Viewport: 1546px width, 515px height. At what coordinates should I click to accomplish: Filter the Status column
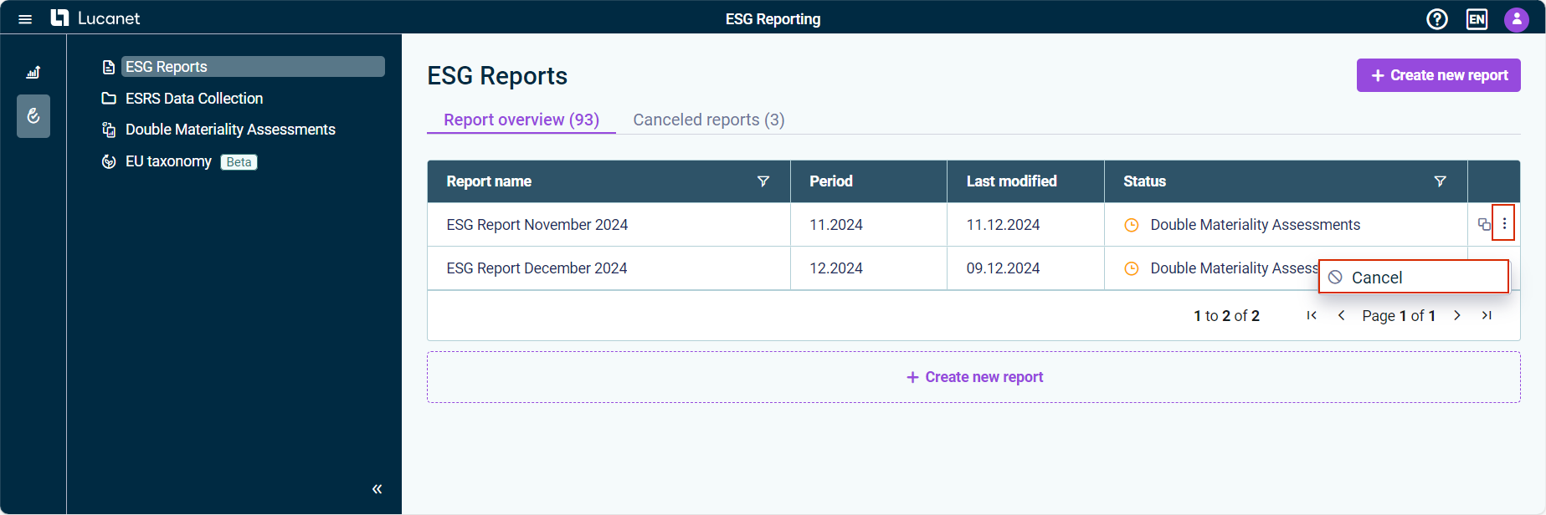[1441, 181]
